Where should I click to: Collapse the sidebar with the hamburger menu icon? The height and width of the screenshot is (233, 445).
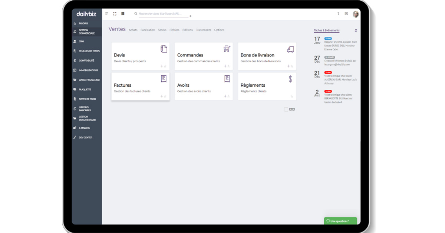click(x=107, y=14)
